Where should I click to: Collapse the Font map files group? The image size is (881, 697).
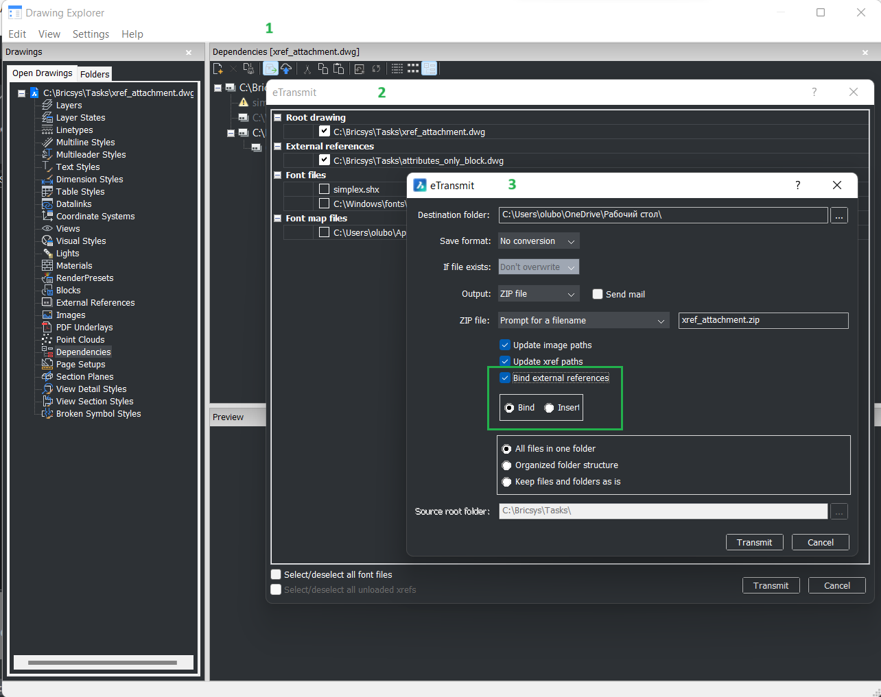278,218
